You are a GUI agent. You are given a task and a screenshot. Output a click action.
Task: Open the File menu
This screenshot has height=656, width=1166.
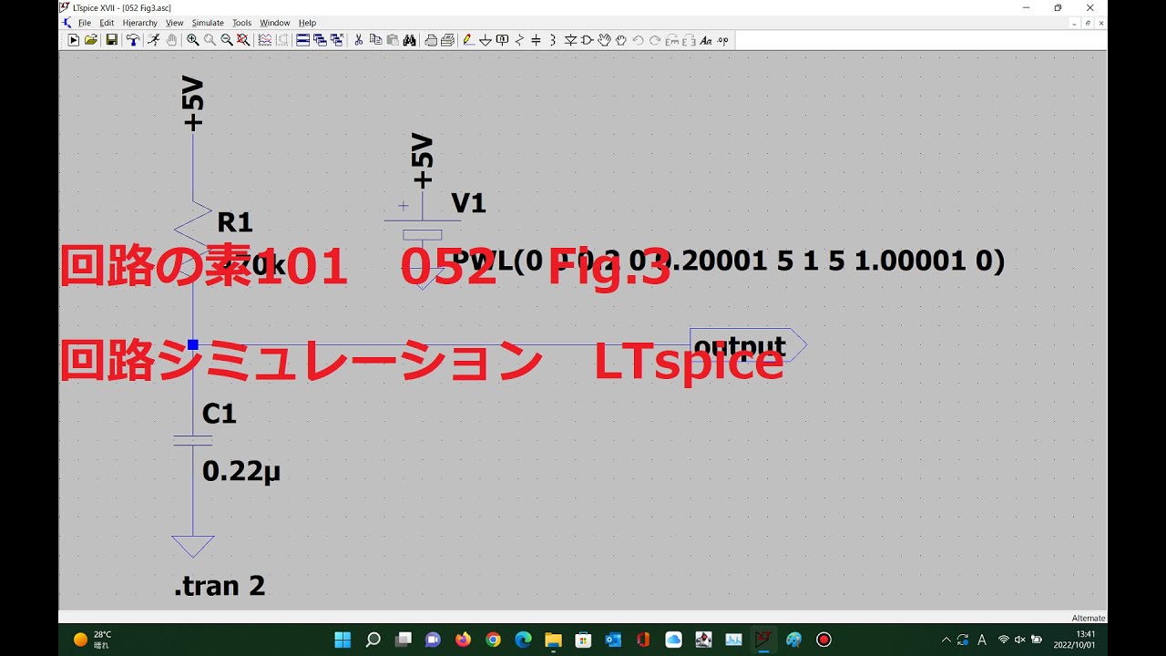coord(85,23)
